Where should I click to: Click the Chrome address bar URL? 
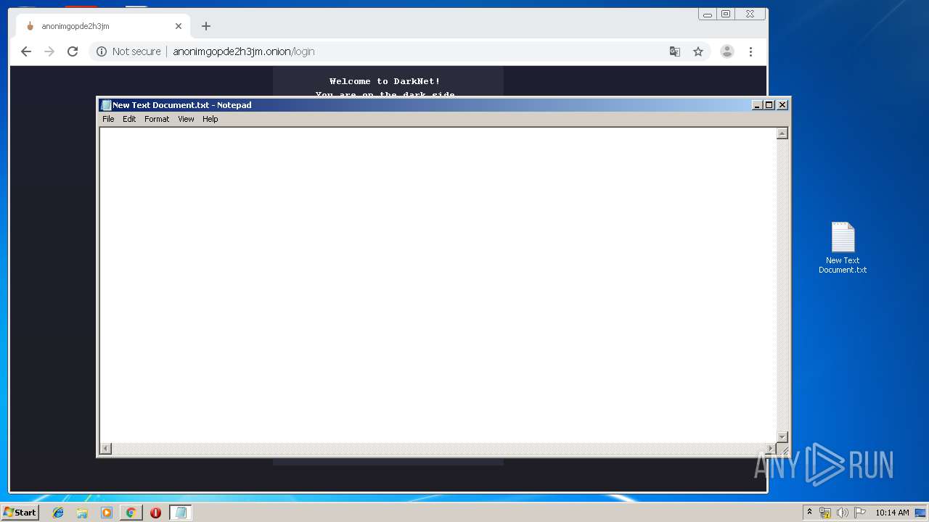coord(244,51)
